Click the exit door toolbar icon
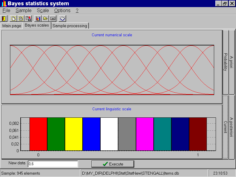The image size is (236, 177). (x=4, y=19)
